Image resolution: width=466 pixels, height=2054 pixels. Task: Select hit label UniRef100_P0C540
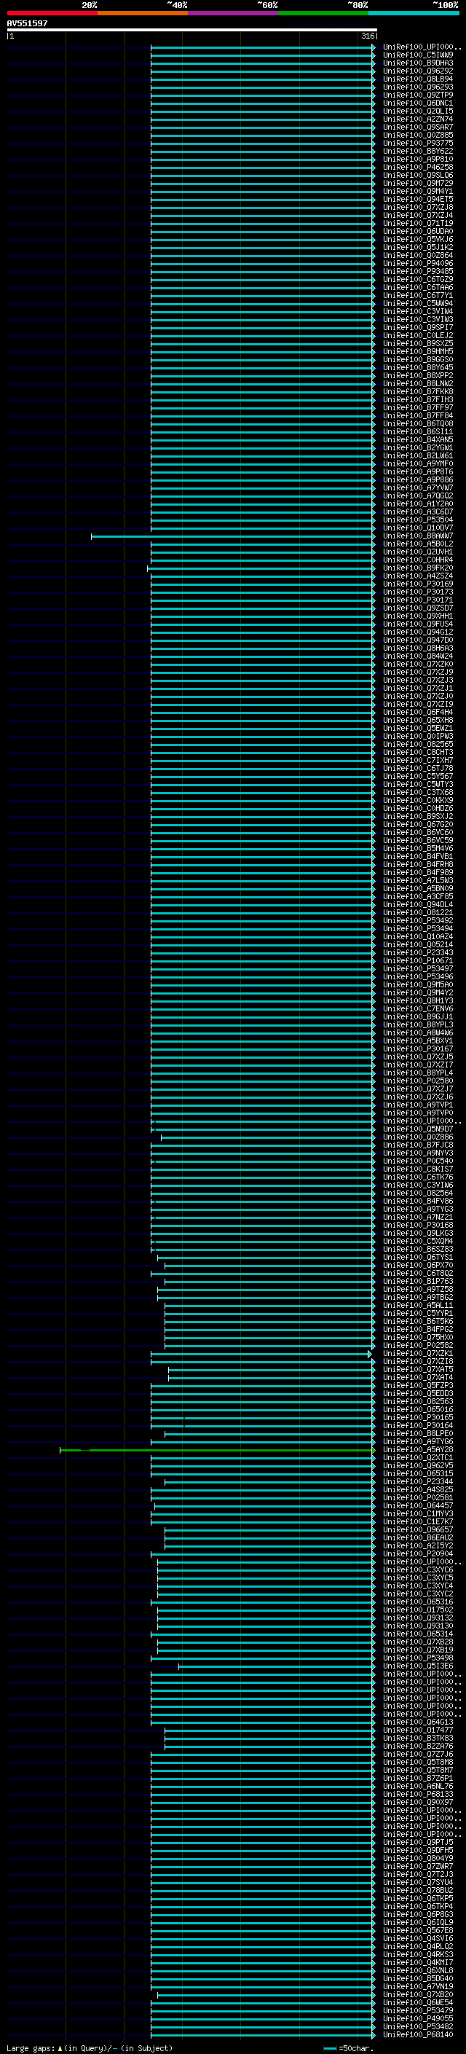[x=418, y=1161]
